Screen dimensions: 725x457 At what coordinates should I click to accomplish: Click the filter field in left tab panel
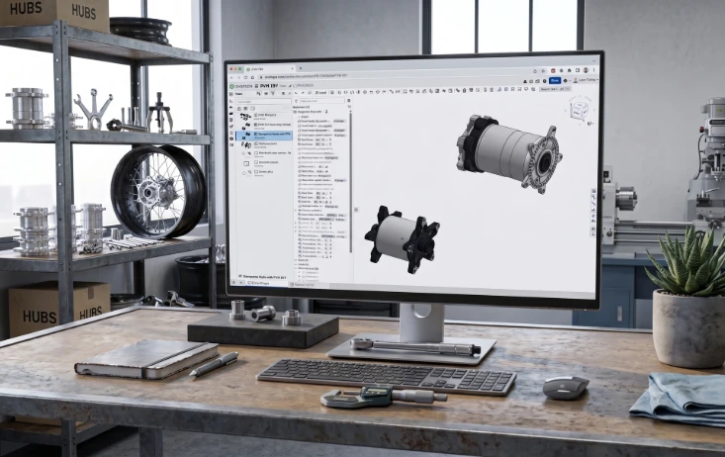263,102
